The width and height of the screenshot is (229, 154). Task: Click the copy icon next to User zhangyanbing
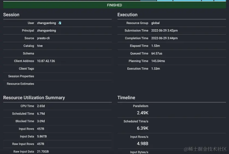coord(60,23)
